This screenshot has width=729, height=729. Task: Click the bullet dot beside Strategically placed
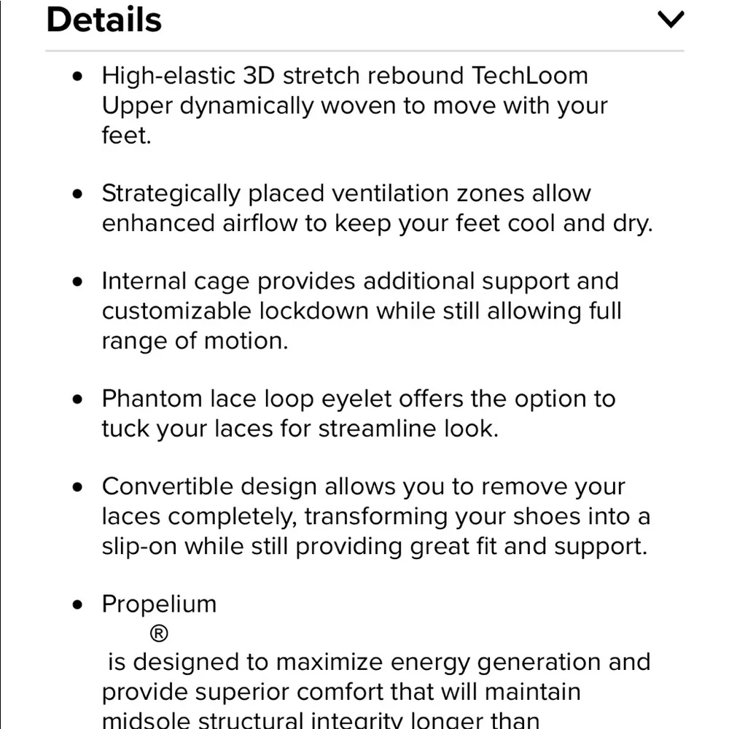pos(78,194)
